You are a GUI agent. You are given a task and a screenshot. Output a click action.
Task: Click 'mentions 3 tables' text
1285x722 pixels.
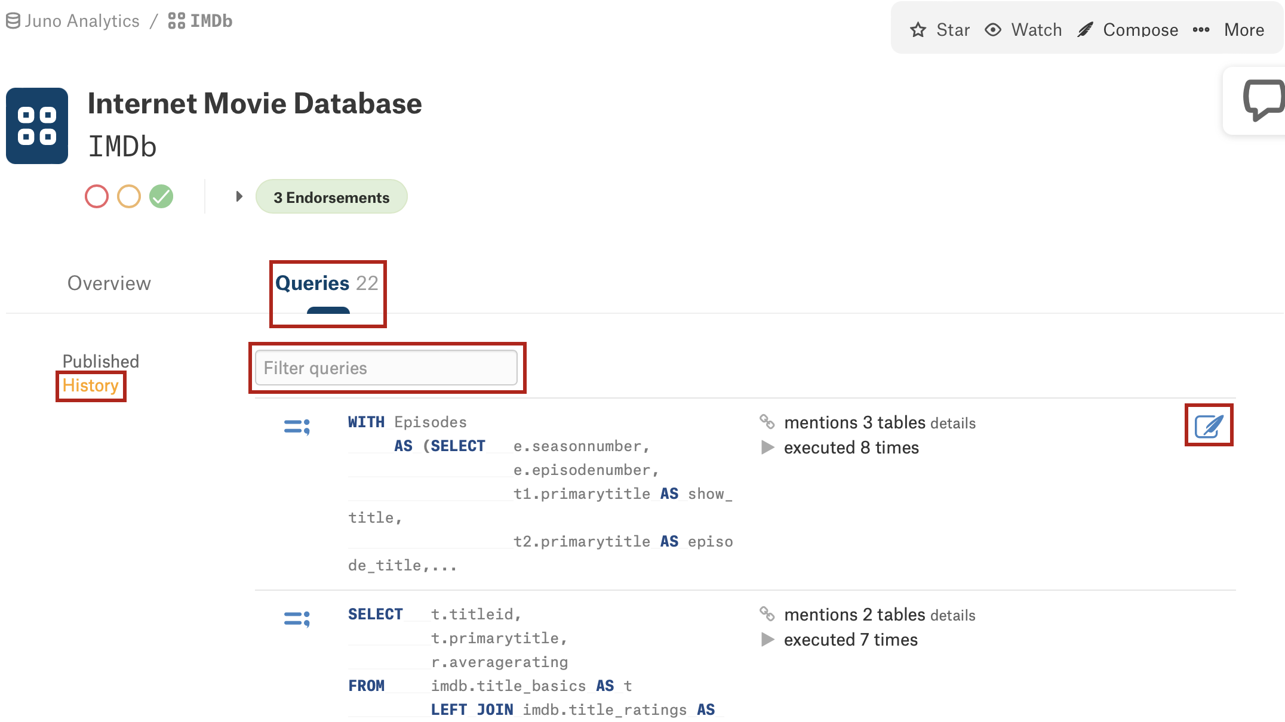[854, 422]
